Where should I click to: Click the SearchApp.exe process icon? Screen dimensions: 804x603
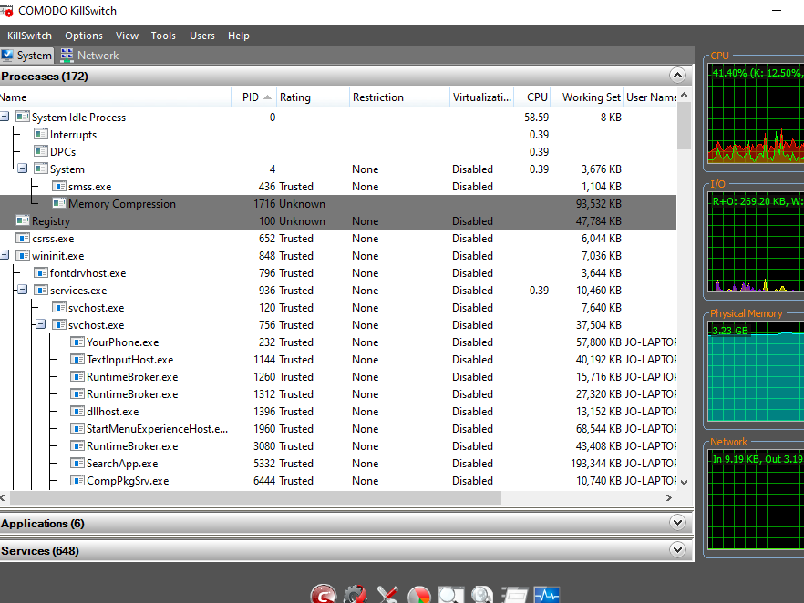tap(77, 463)
